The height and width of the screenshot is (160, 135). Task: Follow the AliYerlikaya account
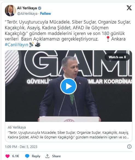(x=45, y=13)
